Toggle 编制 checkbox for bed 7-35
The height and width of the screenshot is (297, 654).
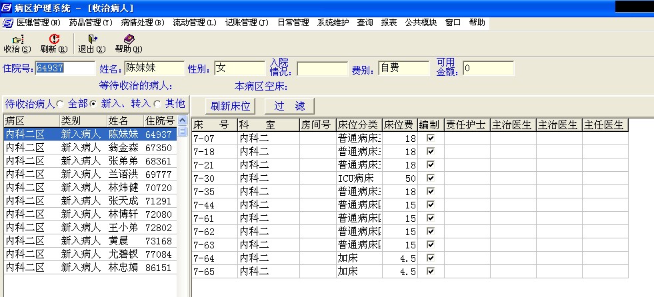coord(431,192)
